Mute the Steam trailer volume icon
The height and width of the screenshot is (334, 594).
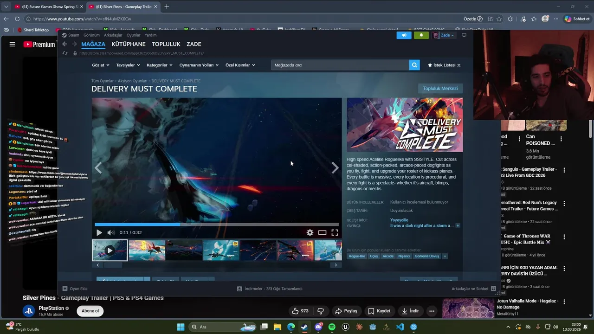click(x=111, y=232)
